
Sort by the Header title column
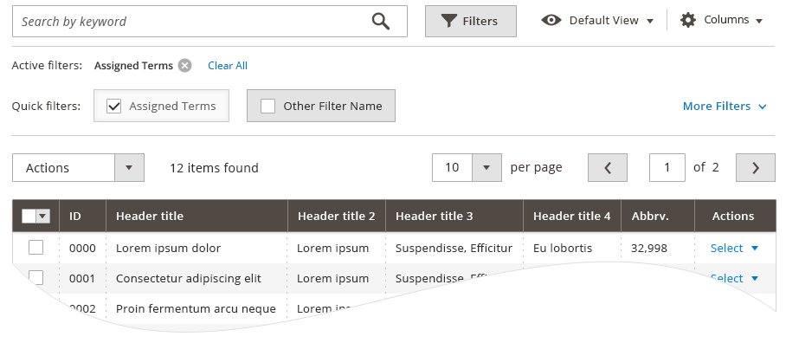(x=150, y=217)
